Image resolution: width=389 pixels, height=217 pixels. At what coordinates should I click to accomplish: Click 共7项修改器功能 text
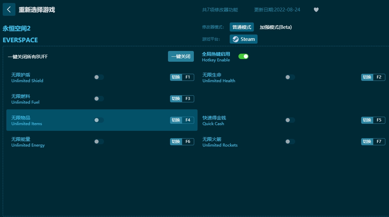tap(220, 10)
